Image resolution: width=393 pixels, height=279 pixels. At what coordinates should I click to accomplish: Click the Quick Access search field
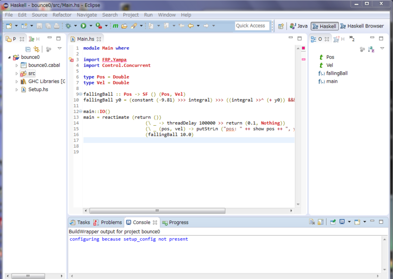tap(252, 26)
